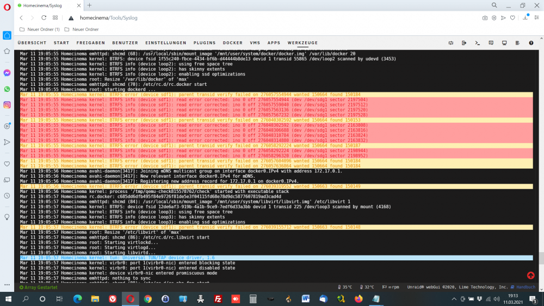The image size is (544, 306).
Task: Click the Opera tab search magnifier
Action: tap(494, 5)
